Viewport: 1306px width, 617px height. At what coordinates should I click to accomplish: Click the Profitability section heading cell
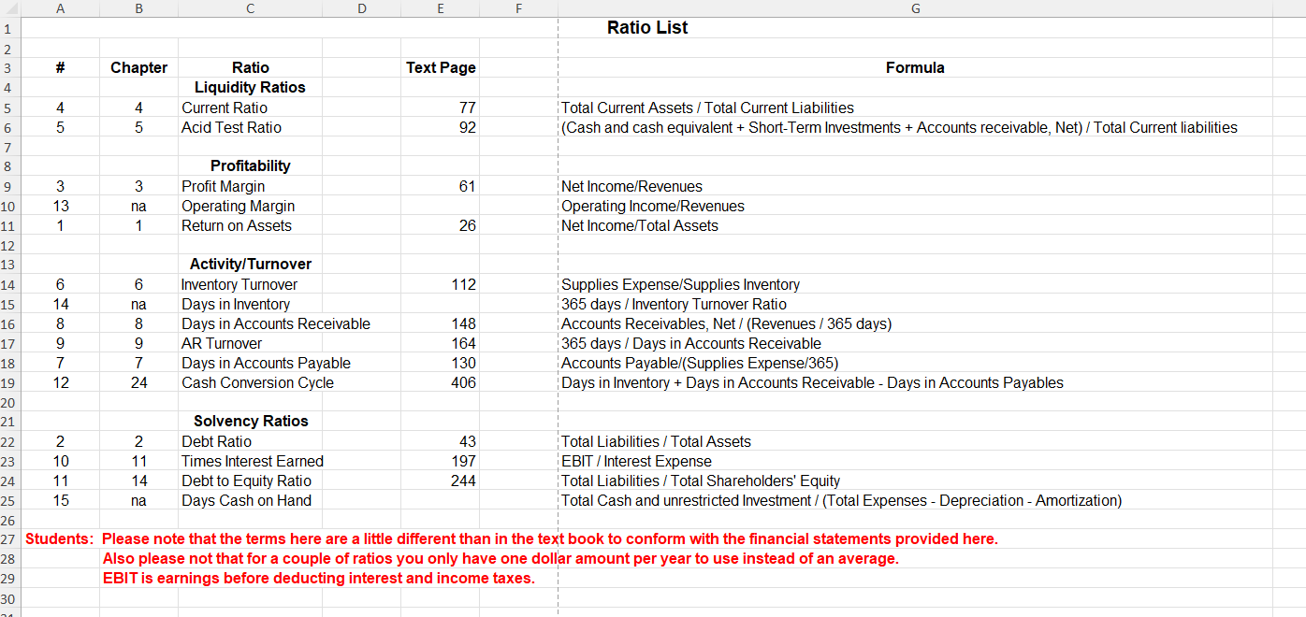tap(250, 165)
